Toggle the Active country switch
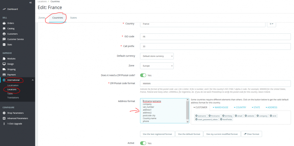The width and height of the screenshot is (294, 146). 143,143
